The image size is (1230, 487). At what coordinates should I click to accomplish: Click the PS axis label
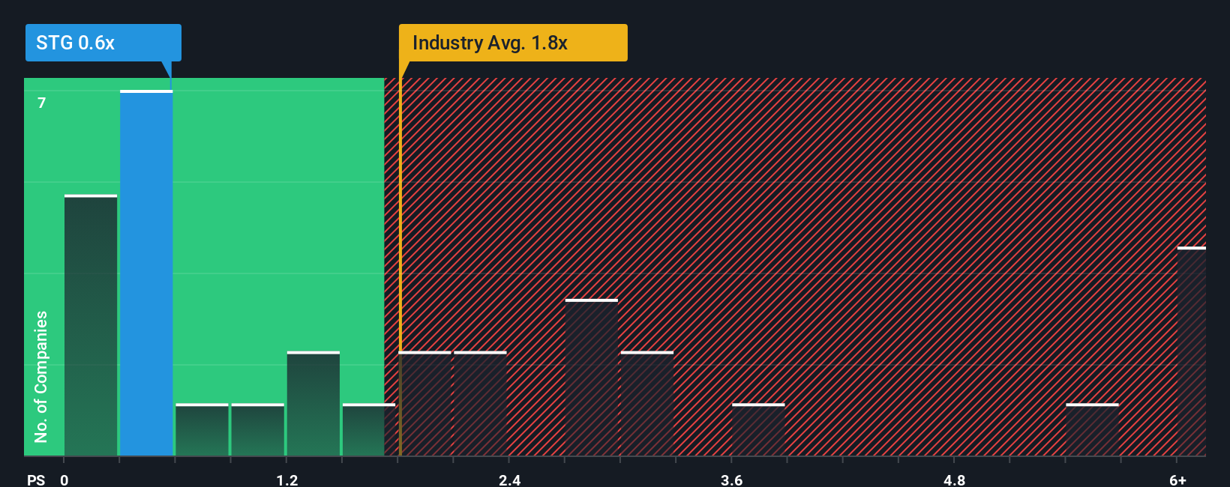[x=36, y=480]
